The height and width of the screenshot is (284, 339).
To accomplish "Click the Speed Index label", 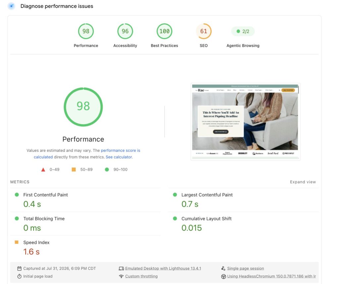I will (x=36, y=242).
